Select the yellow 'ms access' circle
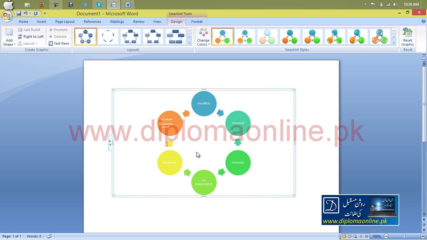The height and width of the screenshot is (240, 427). pyautogui.click(x=170, y=163)
